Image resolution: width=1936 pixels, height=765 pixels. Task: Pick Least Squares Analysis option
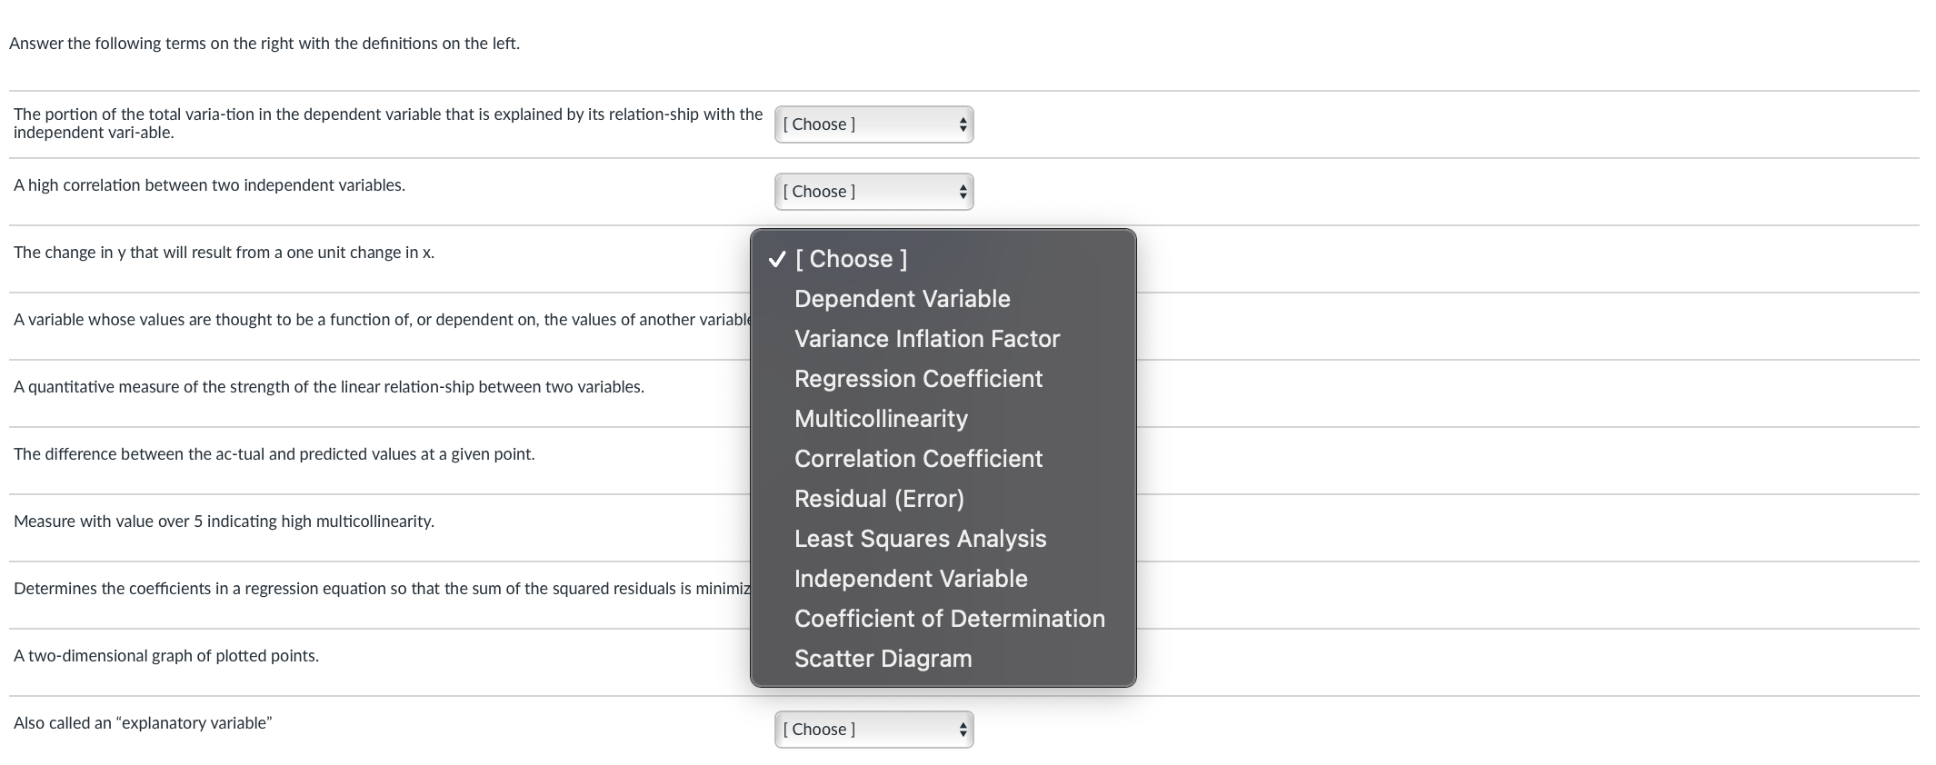(920, 539)
